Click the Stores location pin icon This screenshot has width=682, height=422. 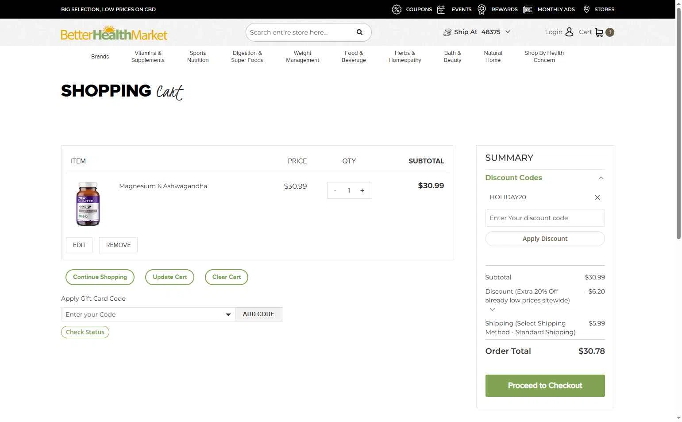click(x=586, y=9)
